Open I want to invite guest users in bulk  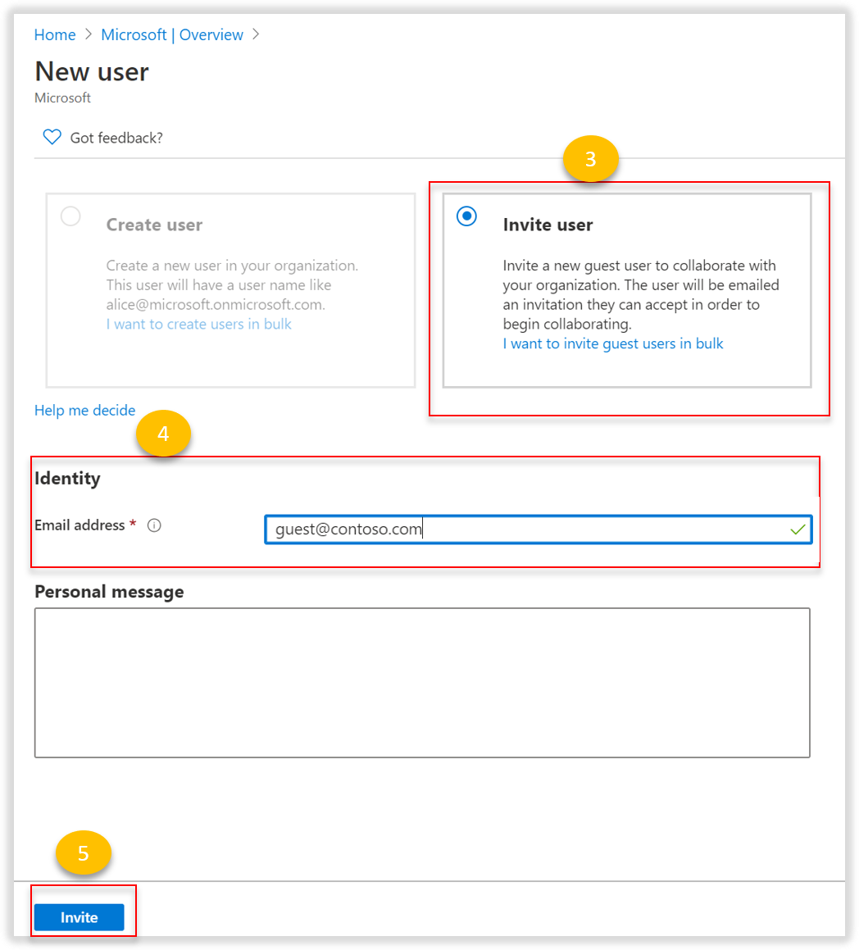(x=613, y=343)
